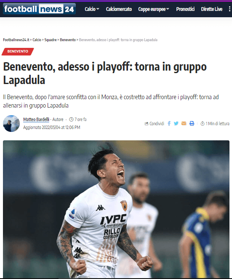The width and height of the screenshot is (232, 279).
Task: Navigate to Squadre breadcrumb
Action: coord(51,40)
